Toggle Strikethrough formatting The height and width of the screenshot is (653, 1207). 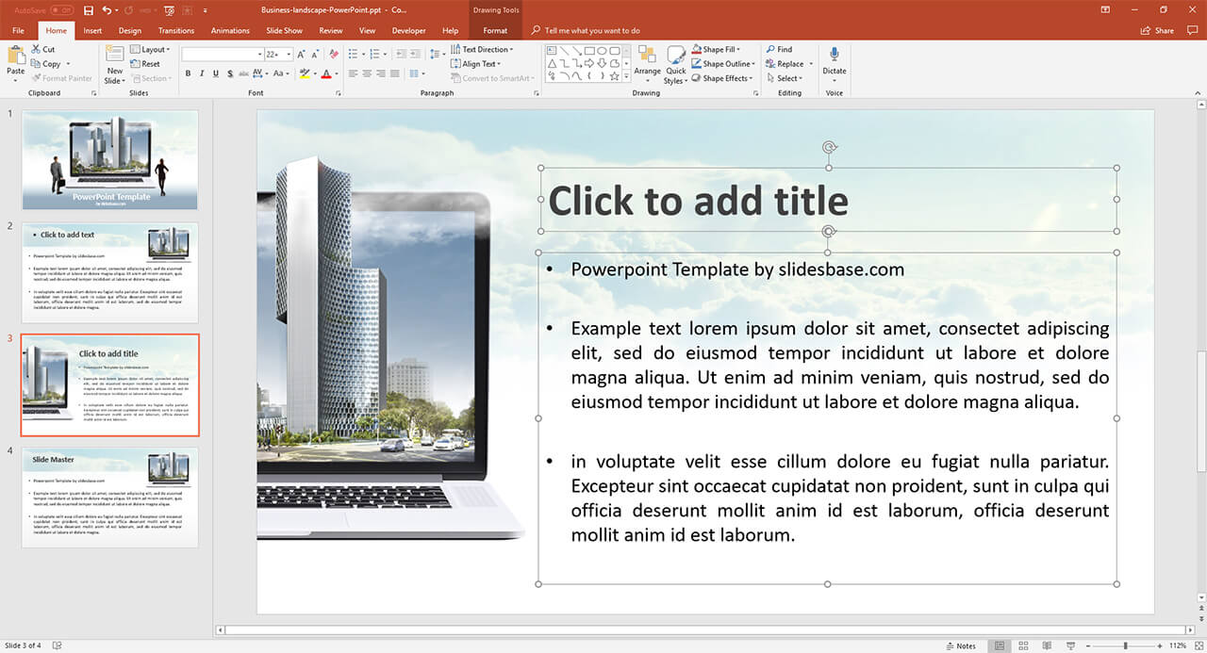pyautogui.click(x=244, y=73)
